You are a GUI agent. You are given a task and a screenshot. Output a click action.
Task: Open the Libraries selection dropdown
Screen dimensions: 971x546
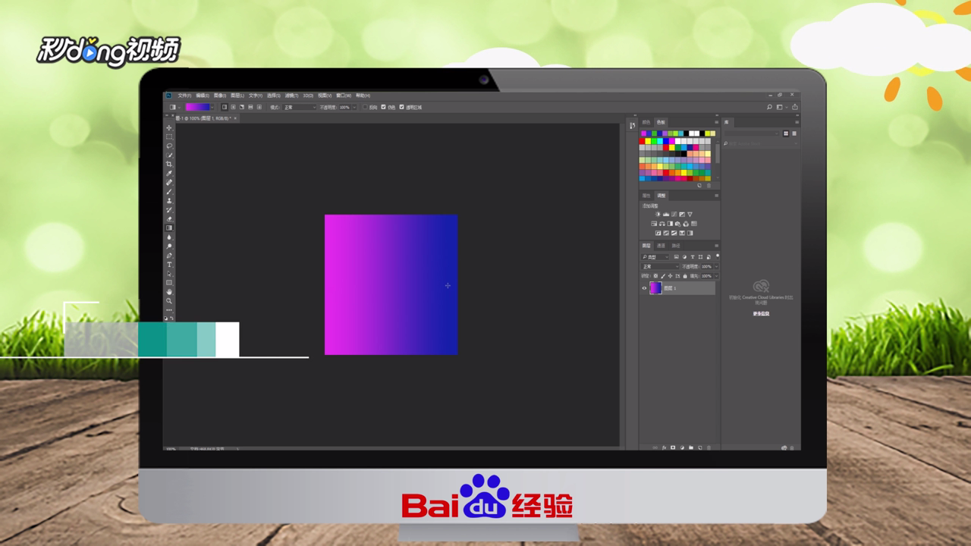[x=752, y=133]
